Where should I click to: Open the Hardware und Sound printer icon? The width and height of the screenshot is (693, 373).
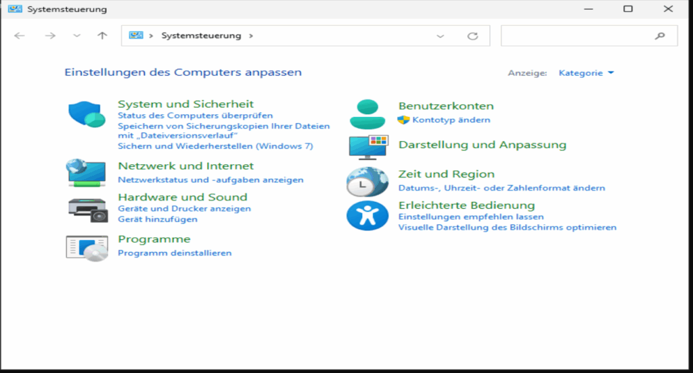[x=87, y=209]
